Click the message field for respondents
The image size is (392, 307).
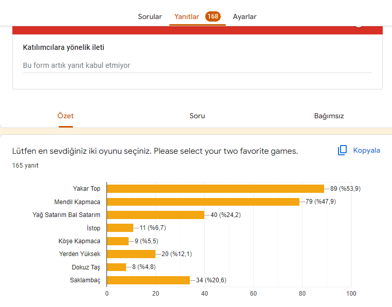[x=197, y=66]
